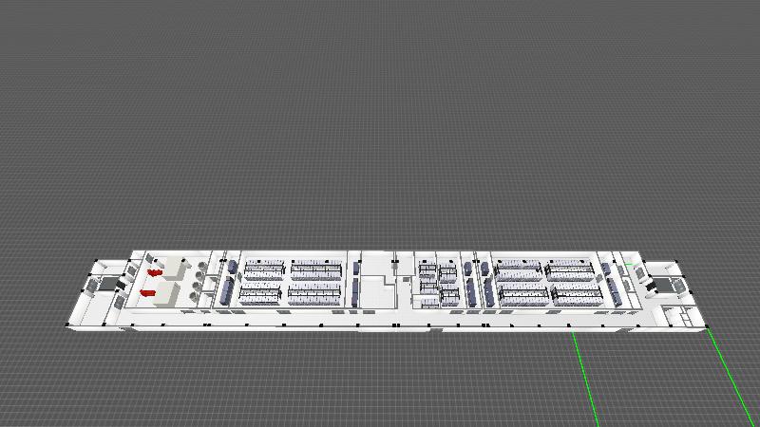Select top-right rack block in left hall

click(x=316, y=270)
